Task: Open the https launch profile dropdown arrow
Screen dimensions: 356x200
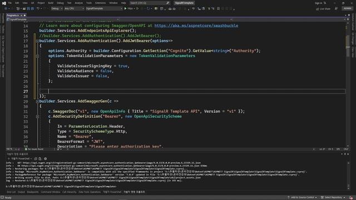Action: pos(134,9)
